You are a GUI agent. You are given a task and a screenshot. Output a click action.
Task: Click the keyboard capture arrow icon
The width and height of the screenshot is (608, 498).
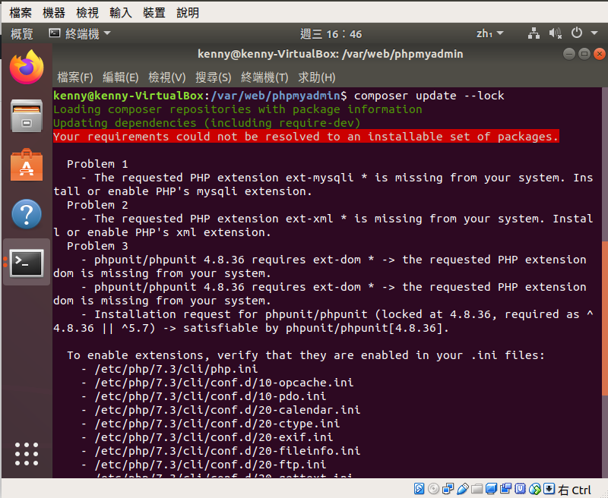tap(549, 489)
